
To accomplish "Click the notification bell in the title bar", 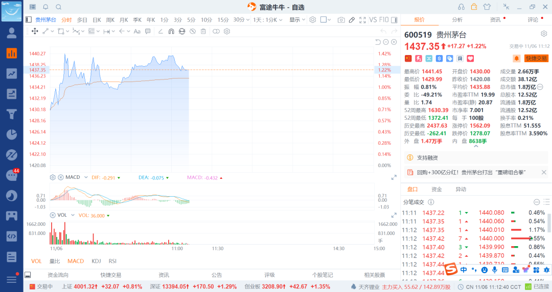I will point(46,7).
